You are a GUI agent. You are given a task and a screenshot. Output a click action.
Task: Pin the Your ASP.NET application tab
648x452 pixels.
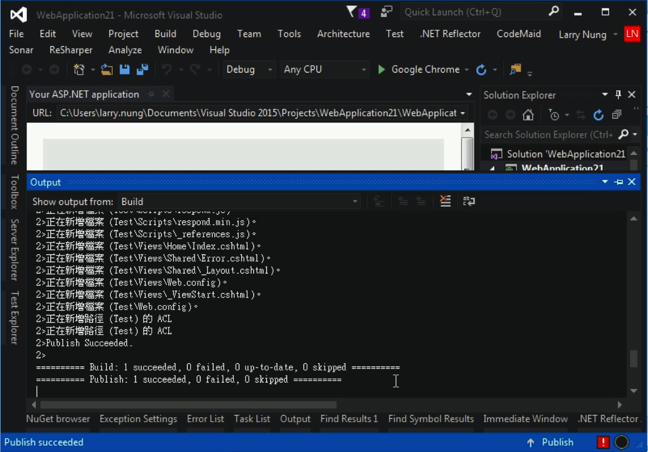tap(151, 94)
